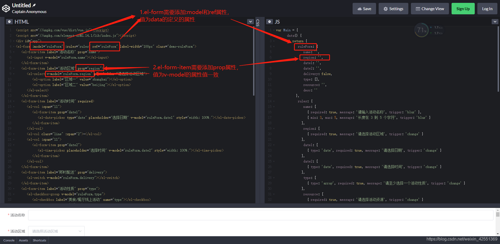Screen dimensions: 500x244
Task: Fold JS line 1 var Main block
Action: [274, 30]
